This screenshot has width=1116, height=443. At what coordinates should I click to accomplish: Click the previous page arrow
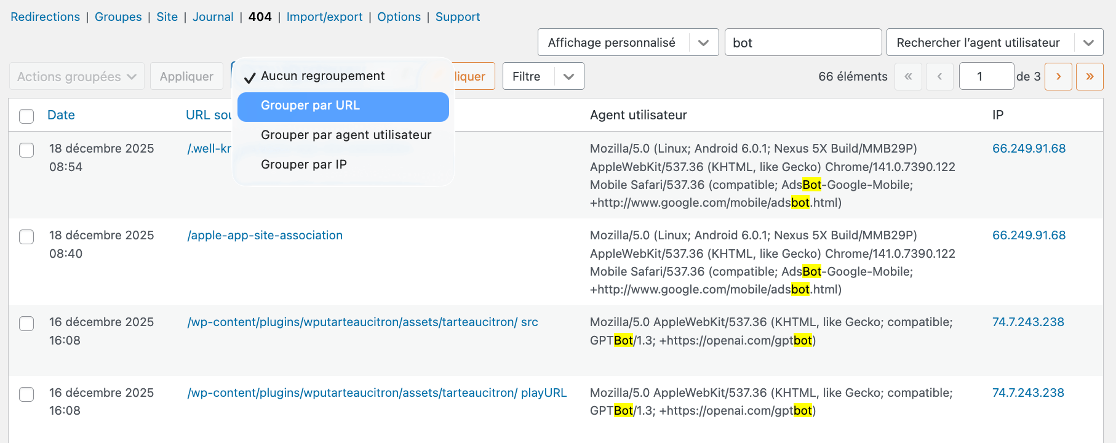pos(939,76)
